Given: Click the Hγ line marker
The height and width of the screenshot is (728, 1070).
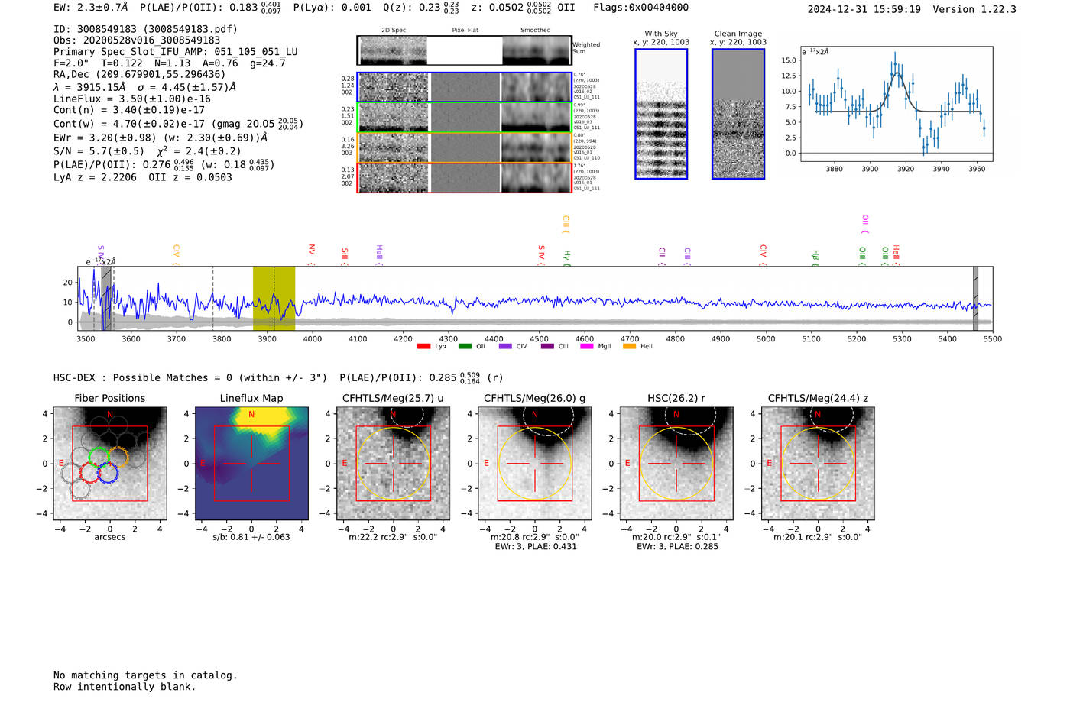Looking at the screenshot, I should (566, 257).
